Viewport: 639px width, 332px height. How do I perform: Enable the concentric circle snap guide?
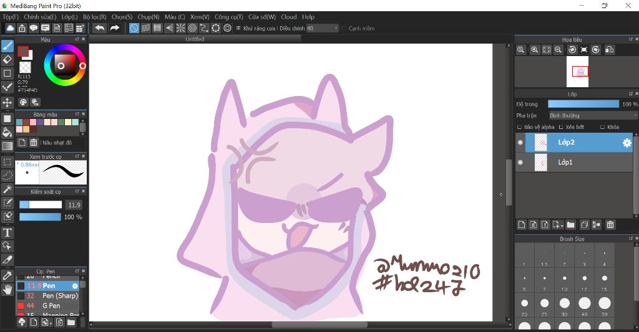(192, 28)
